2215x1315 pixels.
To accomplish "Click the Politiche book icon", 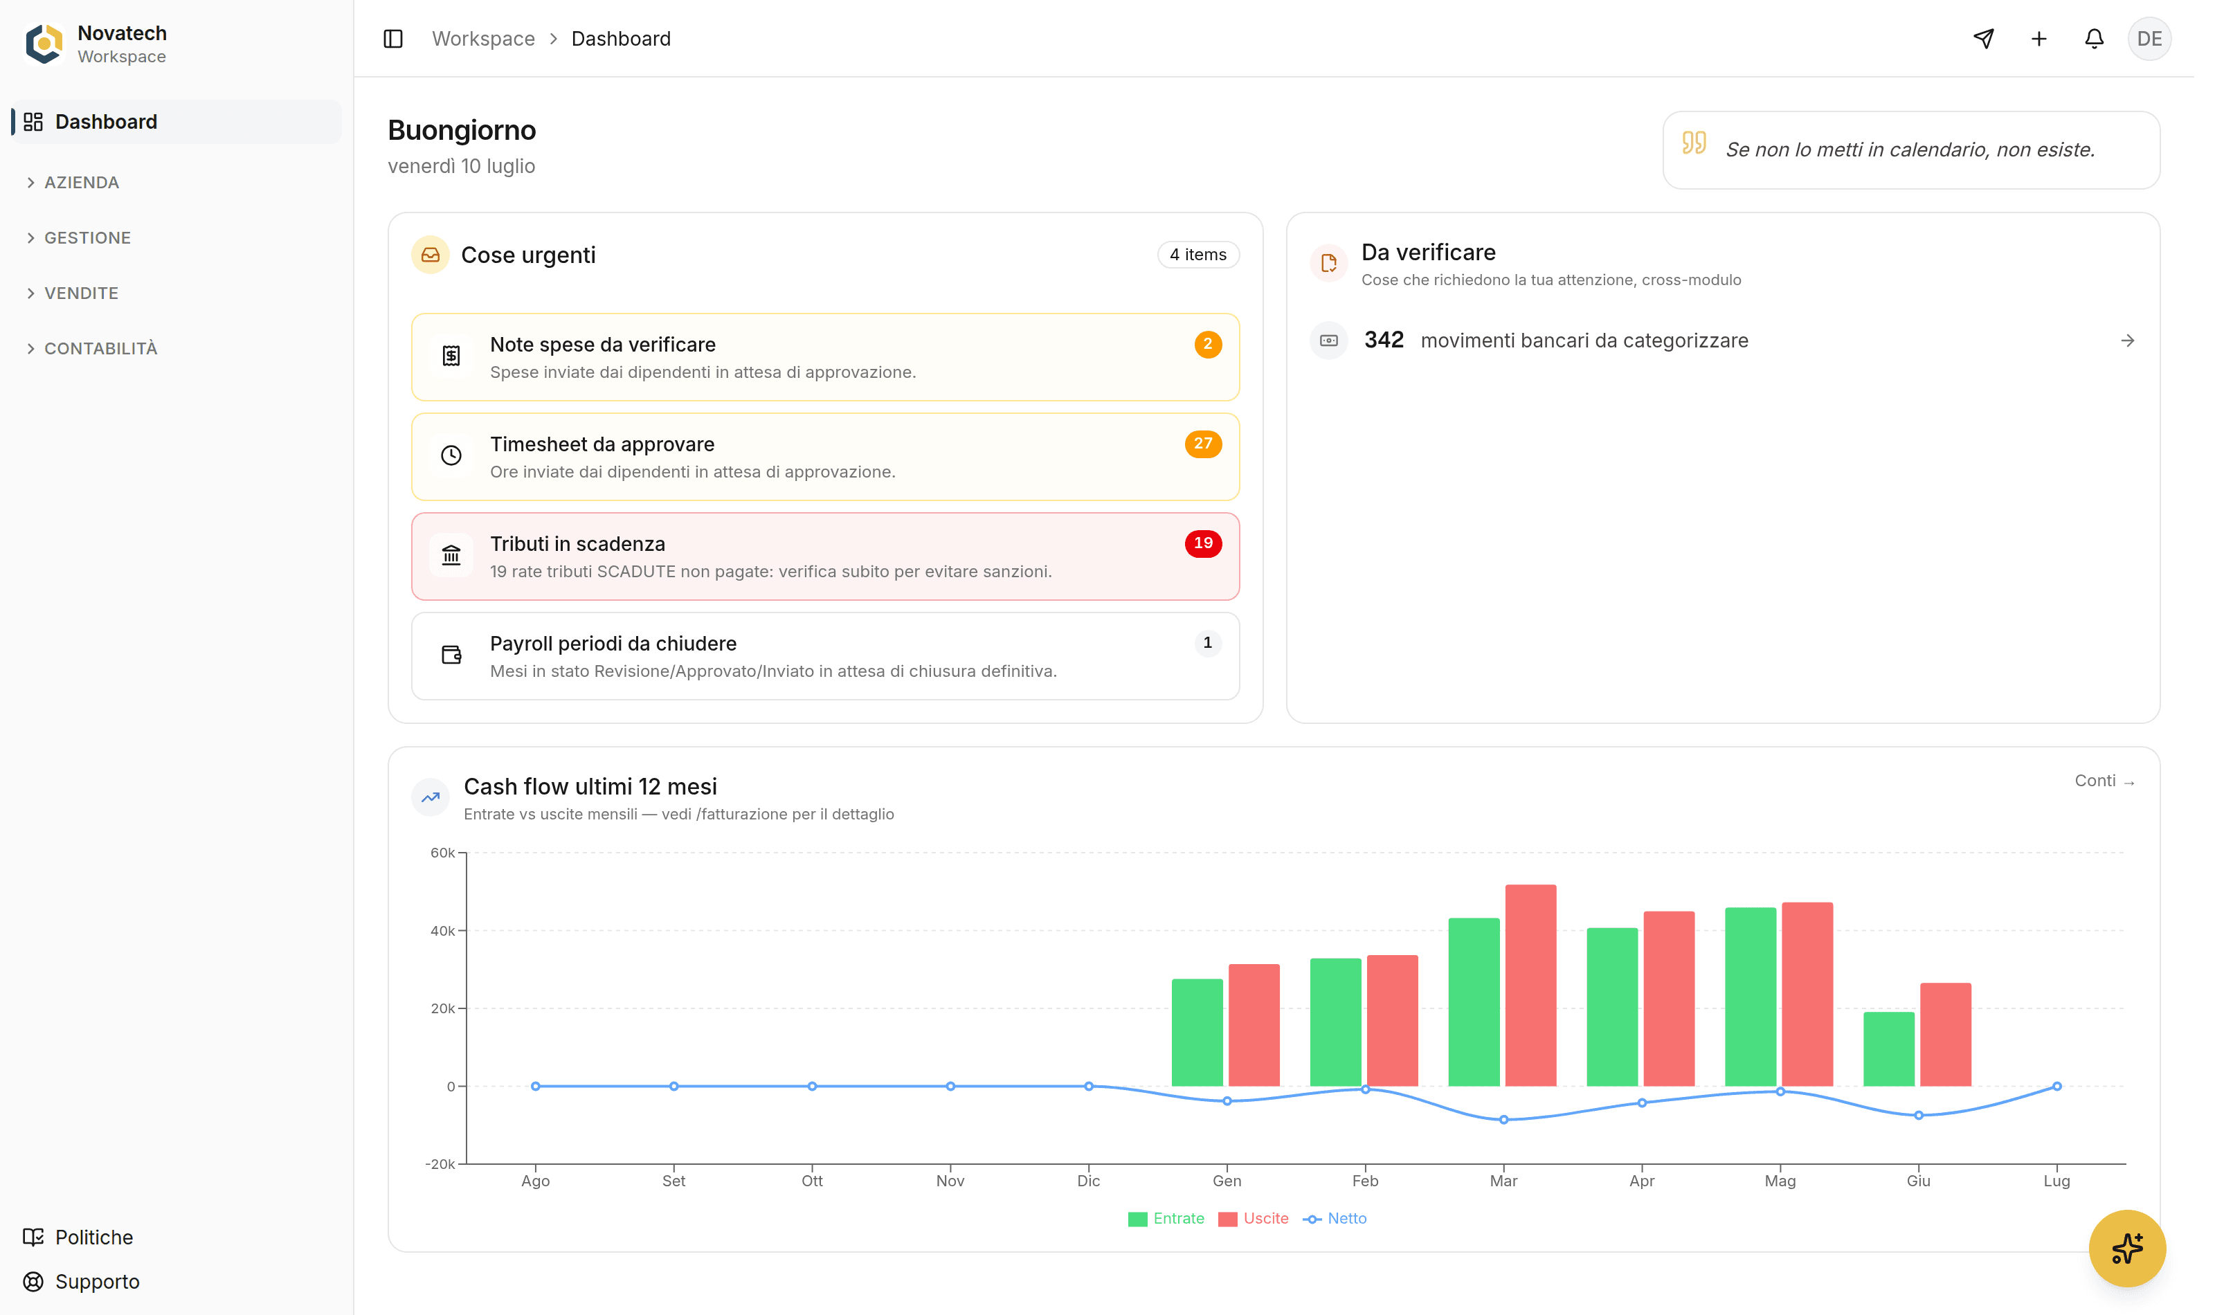I will coord(34,1237).
